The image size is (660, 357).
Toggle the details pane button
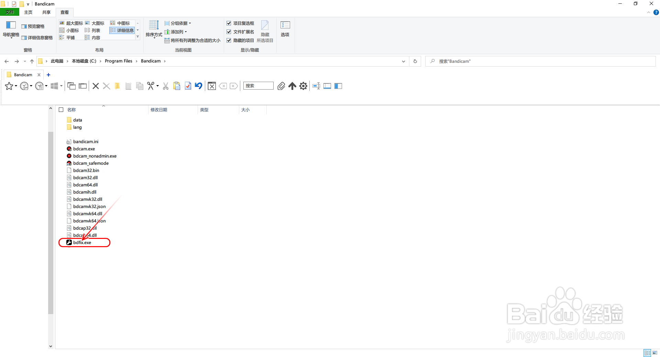[37, 38]
